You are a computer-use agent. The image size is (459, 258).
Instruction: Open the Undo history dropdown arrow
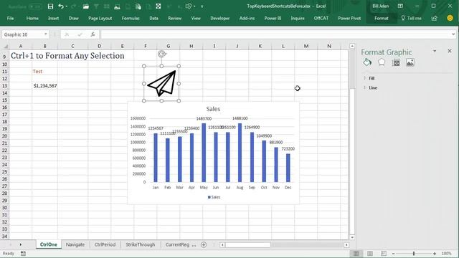tap(67, 6)
